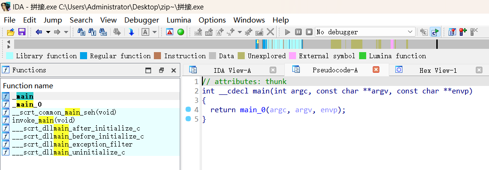Open the Help menu

point(281,20)
